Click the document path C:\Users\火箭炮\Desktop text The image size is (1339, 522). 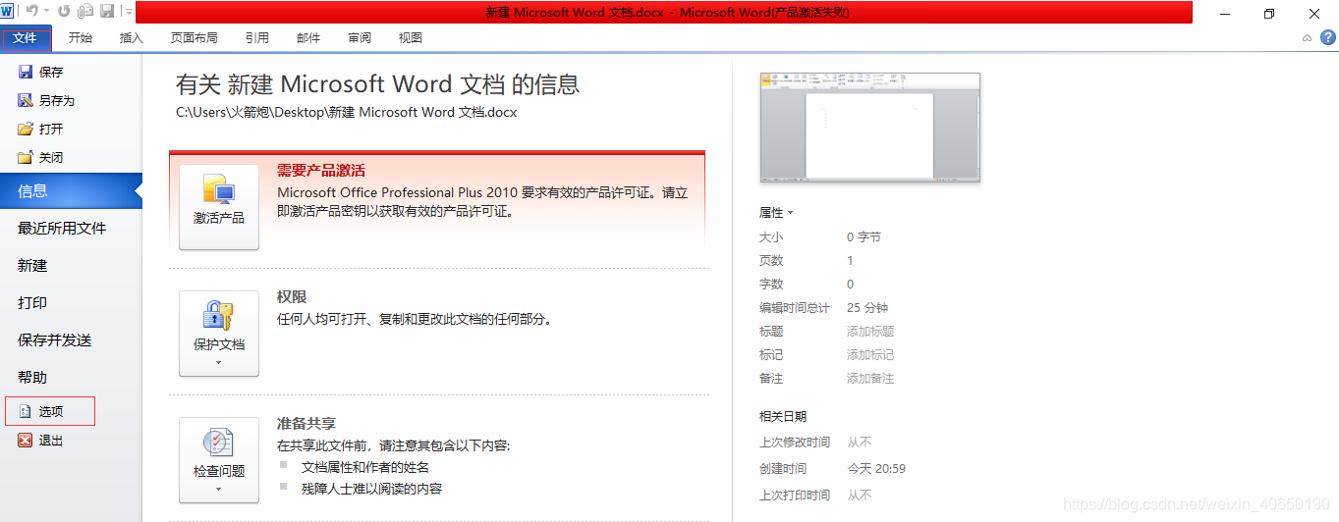[x=346, y=112]
